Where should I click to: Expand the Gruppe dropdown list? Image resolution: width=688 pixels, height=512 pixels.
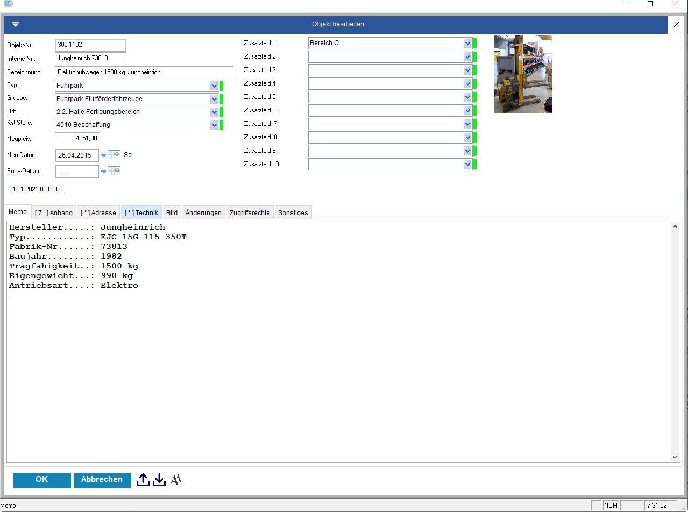pyautogui.click(x=214, y=99)
